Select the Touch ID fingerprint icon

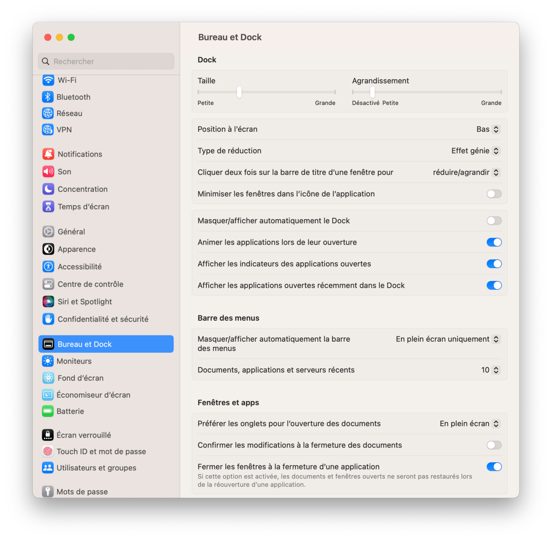click(x=48, y=451)
